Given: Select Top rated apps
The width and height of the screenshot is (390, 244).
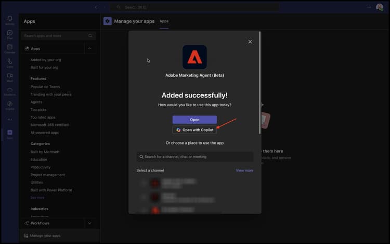Looking at the screenshot, I should (x=43, y=118).
